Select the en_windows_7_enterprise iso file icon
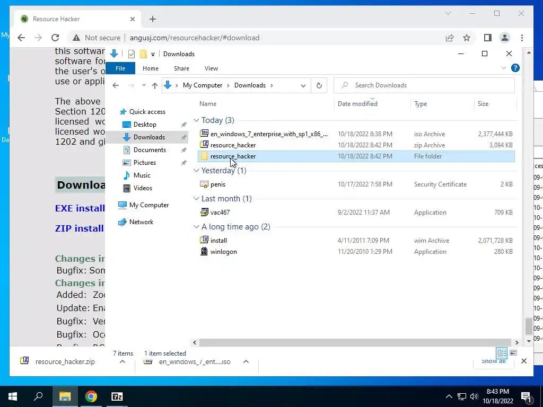This screenshot has width=543, height=407. coord(204,134)
